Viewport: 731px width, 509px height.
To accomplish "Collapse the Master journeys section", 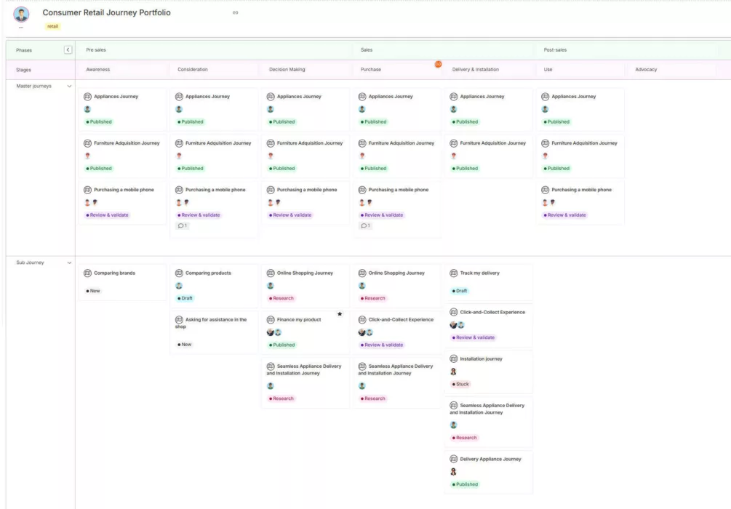I will click(x=68, y=84).
